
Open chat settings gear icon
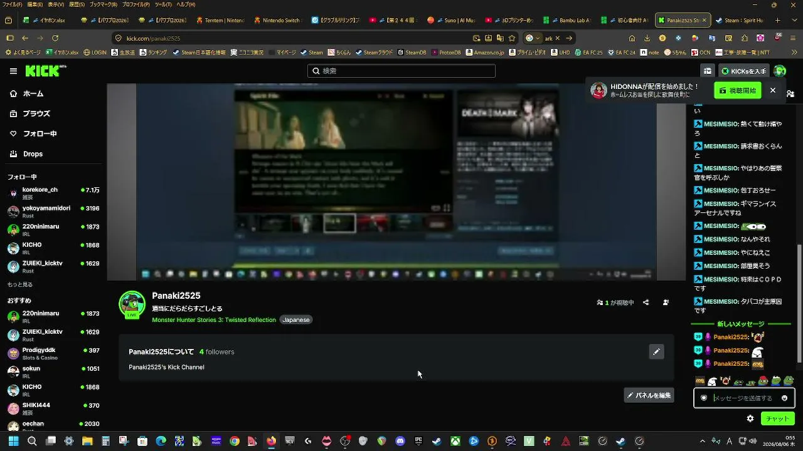[750, 418]
